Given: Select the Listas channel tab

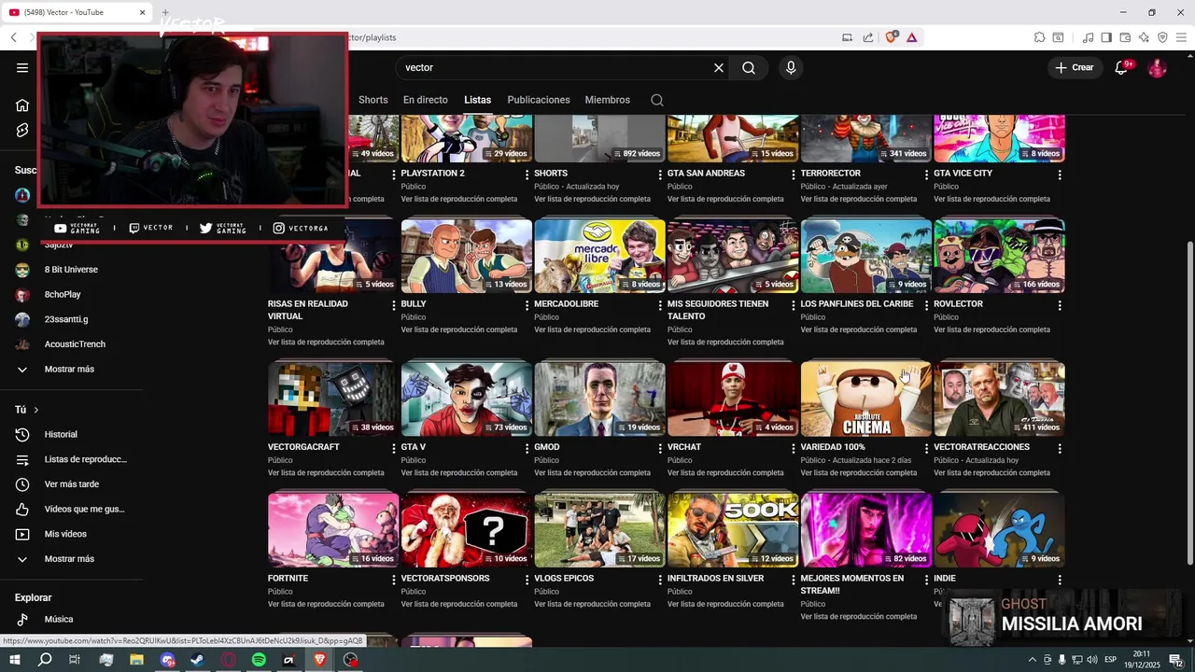Looking at the screenshot, I should 477,100.
